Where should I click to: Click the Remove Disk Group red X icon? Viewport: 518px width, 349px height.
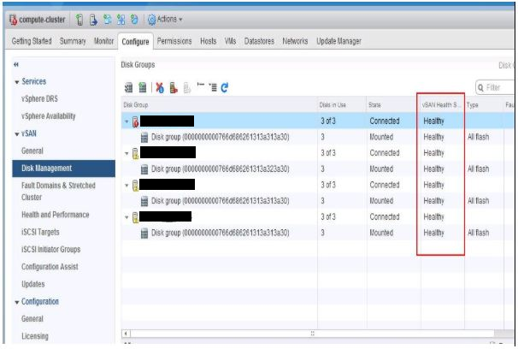160,87
